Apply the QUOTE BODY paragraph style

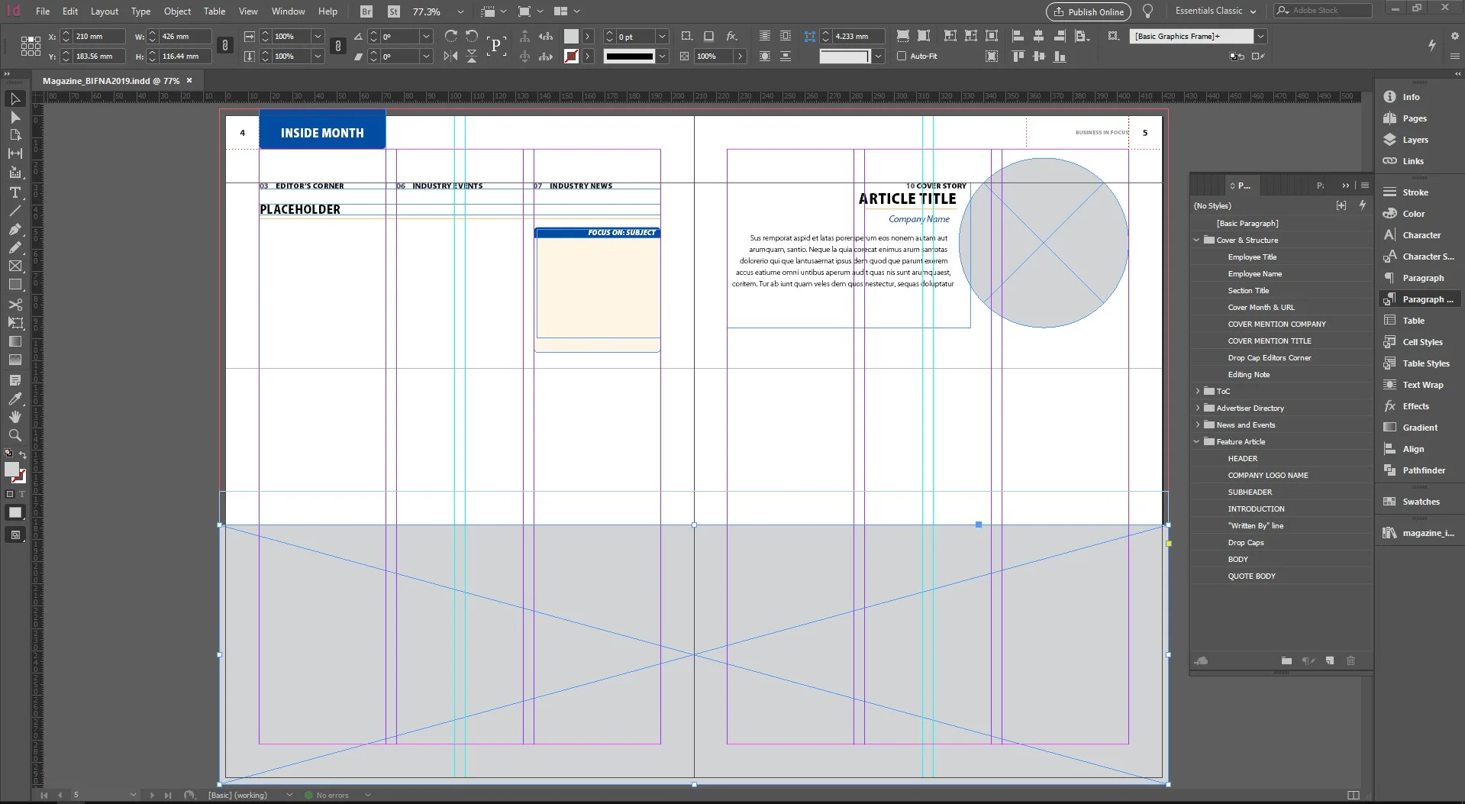[x=1251, y=576]
